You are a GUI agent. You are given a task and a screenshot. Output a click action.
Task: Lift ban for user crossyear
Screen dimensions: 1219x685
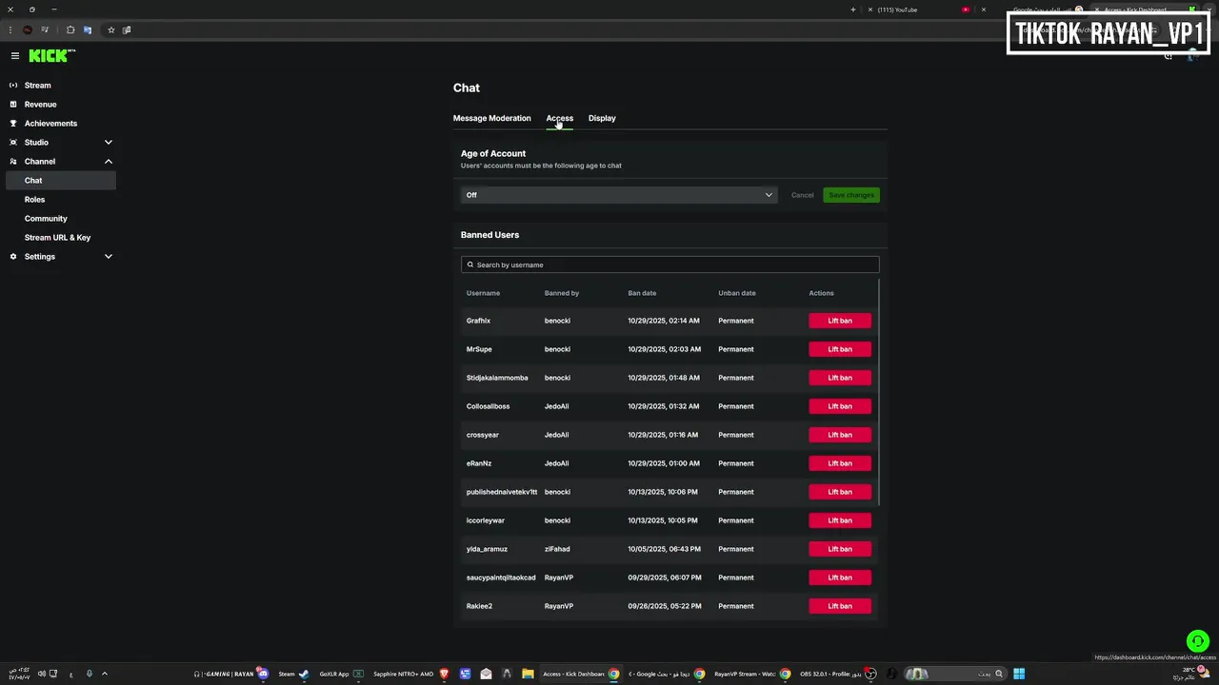(840, 435)
